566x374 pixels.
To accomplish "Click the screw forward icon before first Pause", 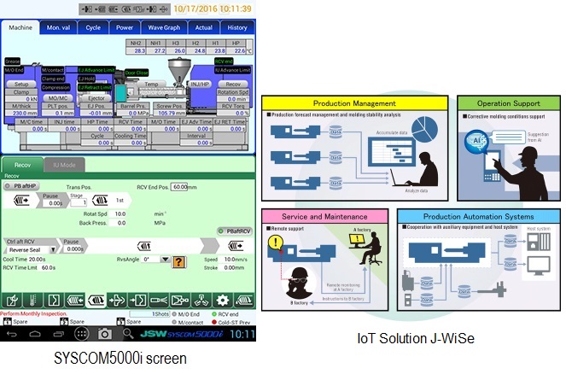I will (21, 200).
